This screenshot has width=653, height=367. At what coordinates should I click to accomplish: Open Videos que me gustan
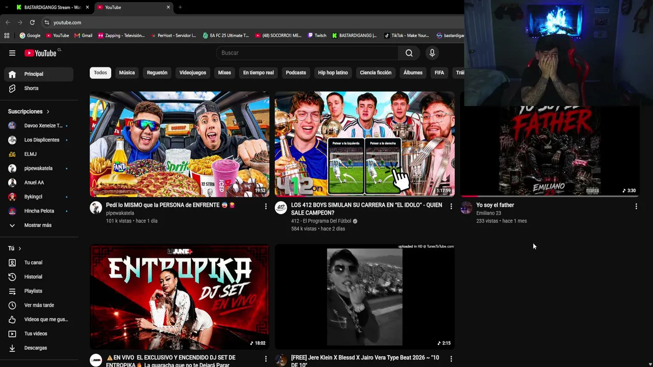(x=39, y=320)
